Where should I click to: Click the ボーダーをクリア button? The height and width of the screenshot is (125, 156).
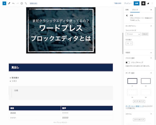click(x=139, y=101)
